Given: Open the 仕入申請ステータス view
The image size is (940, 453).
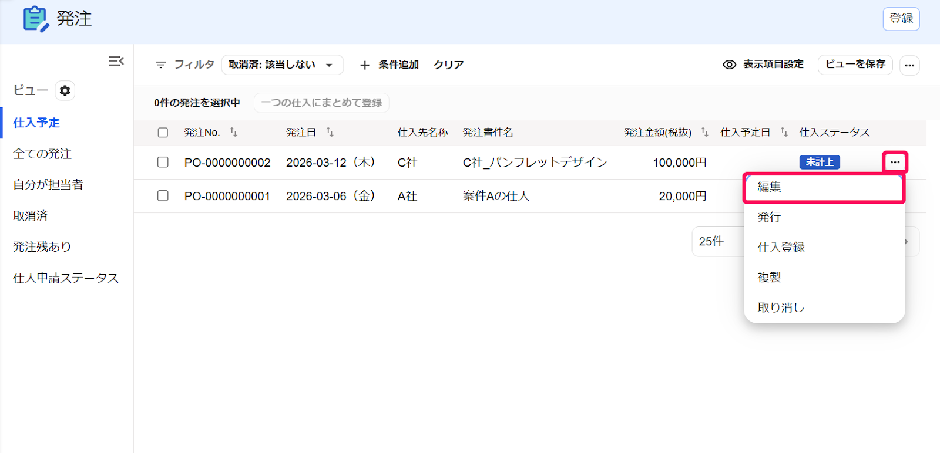Looking at the screenshot, I should tap(66, 278).
